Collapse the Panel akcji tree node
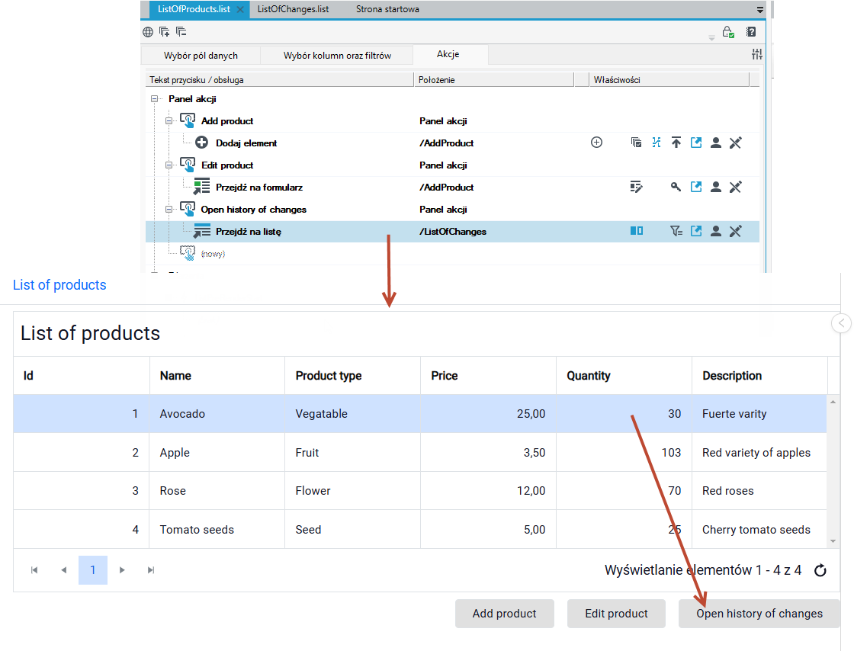 pyautogui.click(x=154, y=99)
